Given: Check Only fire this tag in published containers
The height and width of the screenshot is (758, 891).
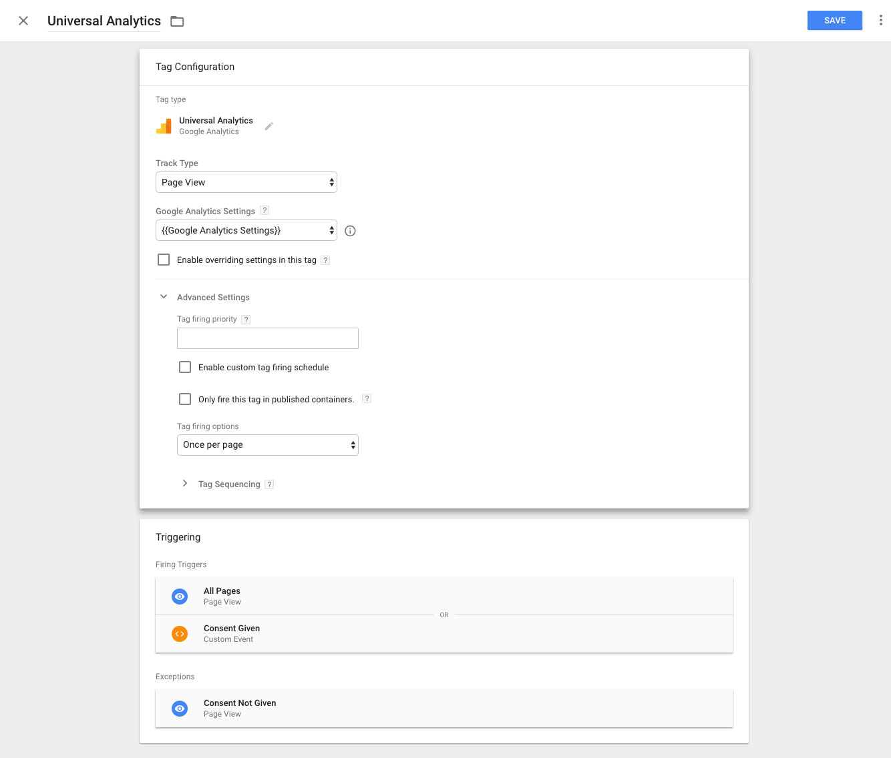Looking at the screenshot, I should tap(185, 399).
